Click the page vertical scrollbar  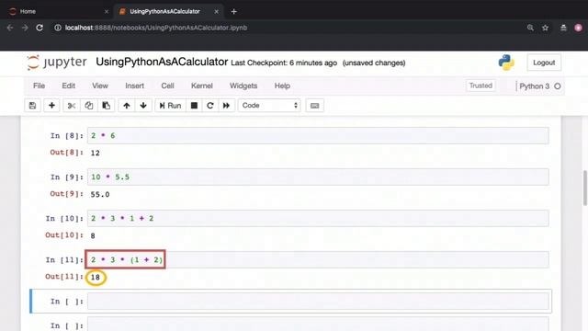pos(584,188)
